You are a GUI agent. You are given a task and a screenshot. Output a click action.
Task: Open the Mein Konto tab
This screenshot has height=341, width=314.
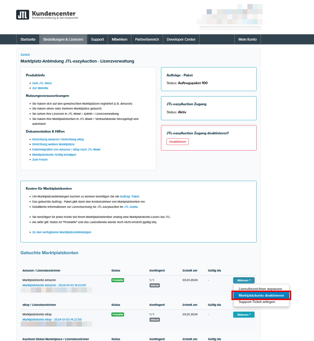point(248,39)
